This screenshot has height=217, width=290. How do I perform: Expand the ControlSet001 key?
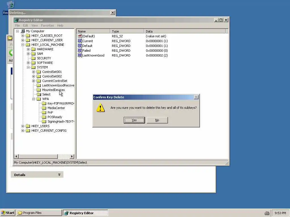[33, 72]
